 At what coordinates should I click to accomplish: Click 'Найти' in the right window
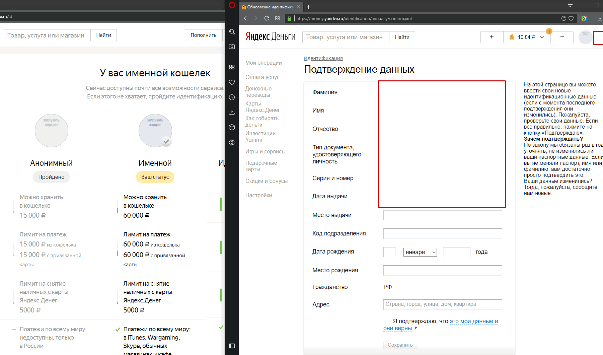pos(402,37)
